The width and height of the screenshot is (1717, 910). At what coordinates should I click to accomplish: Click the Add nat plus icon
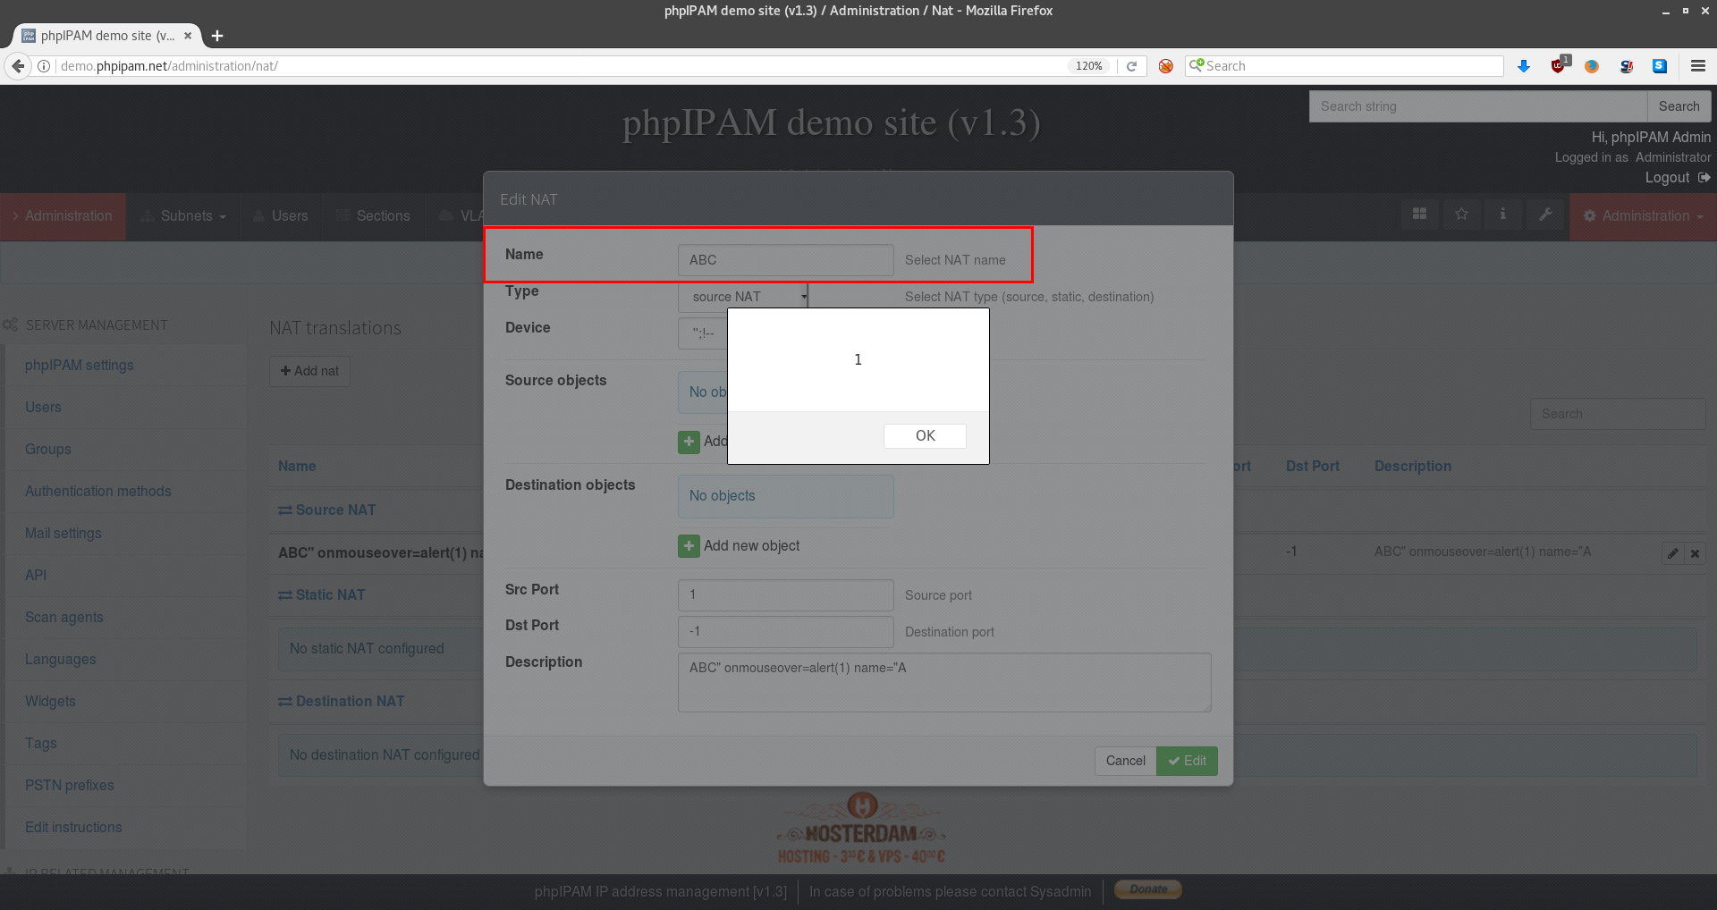pos(284,371)
